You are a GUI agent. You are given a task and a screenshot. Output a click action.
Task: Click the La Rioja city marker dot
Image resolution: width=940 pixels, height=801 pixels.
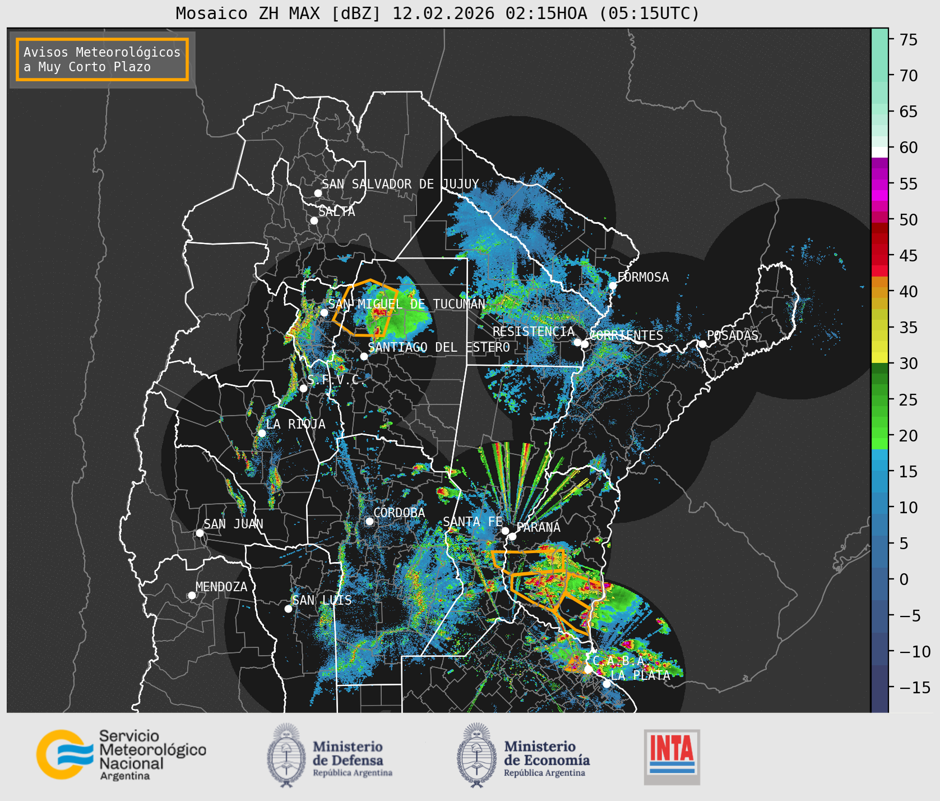[x=262, y=433]
